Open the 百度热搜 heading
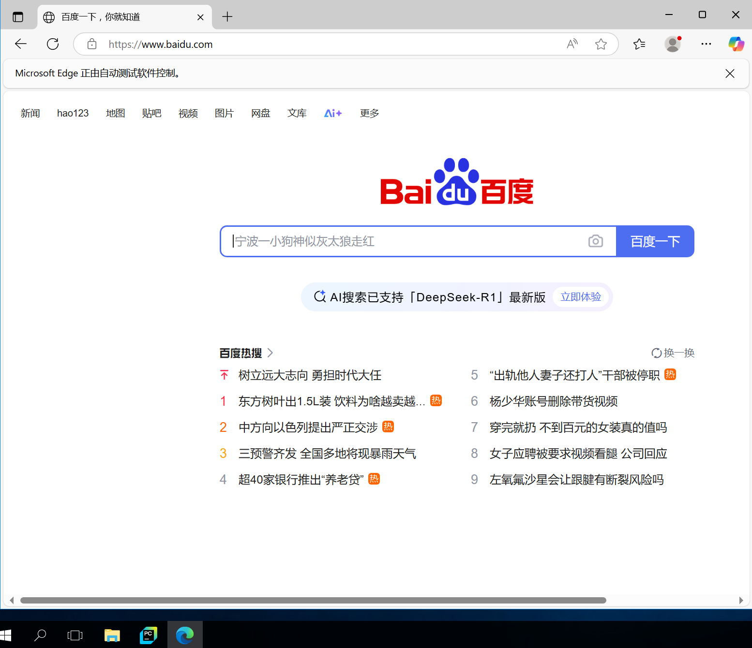Image resolution: width=752 pixels, height=648 pixels. (241, 353)
